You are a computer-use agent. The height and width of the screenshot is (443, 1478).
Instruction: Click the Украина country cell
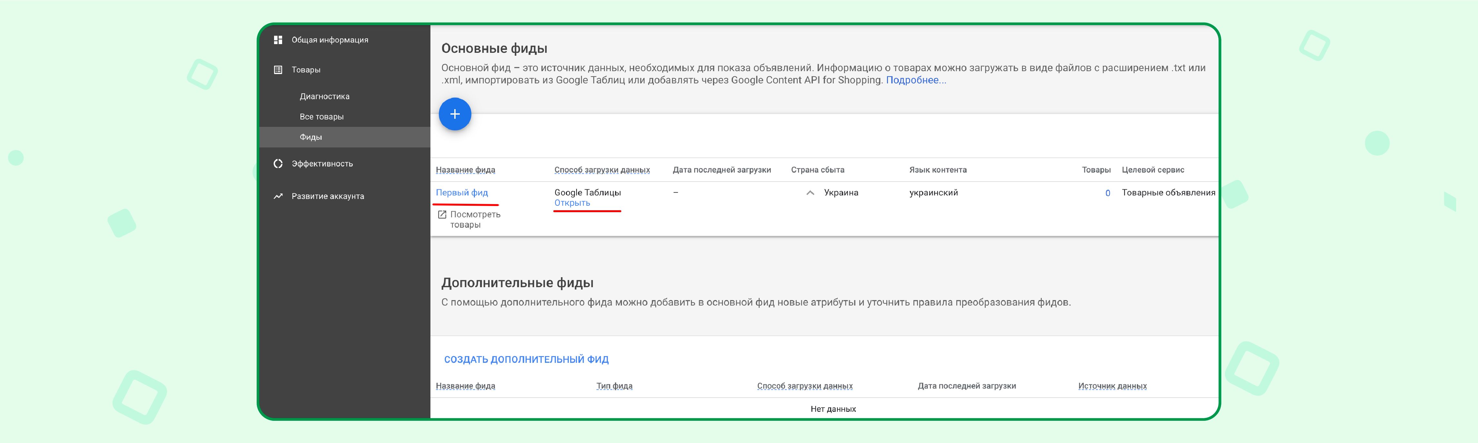tap(841, 193)
